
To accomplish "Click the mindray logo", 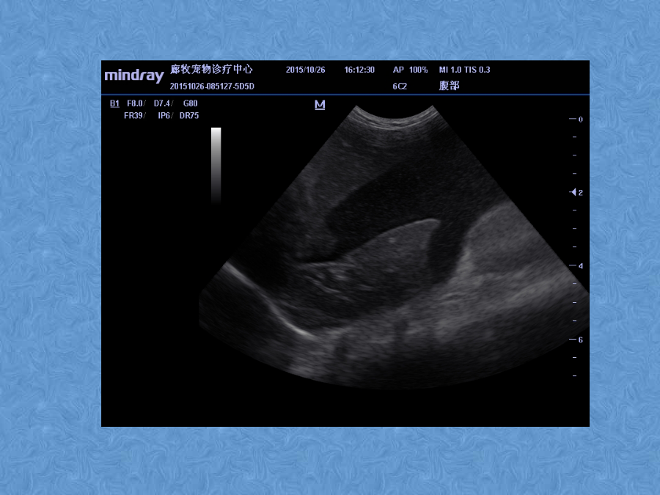I will click(x=134, y=76).
